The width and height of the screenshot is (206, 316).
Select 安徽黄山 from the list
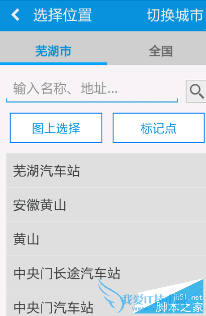[106, 204]
